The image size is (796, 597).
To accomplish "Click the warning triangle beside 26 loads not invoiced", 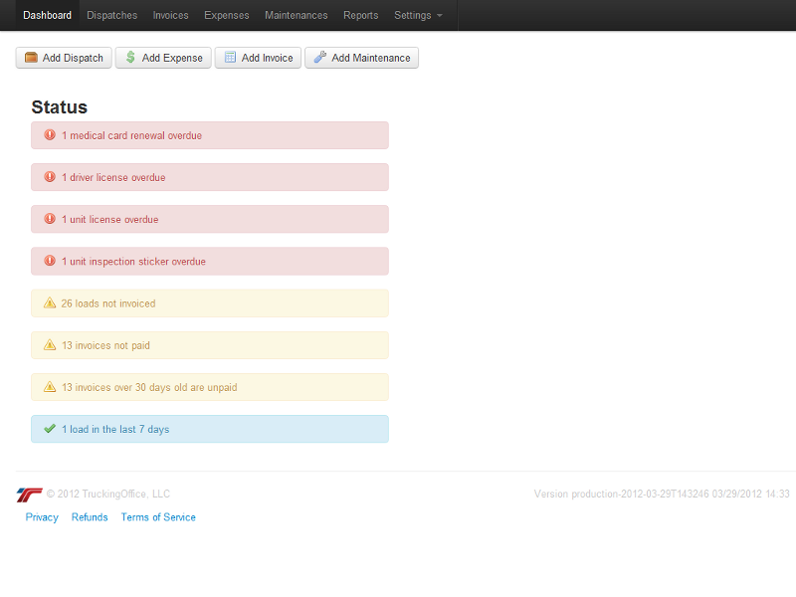I will (50, 303).
